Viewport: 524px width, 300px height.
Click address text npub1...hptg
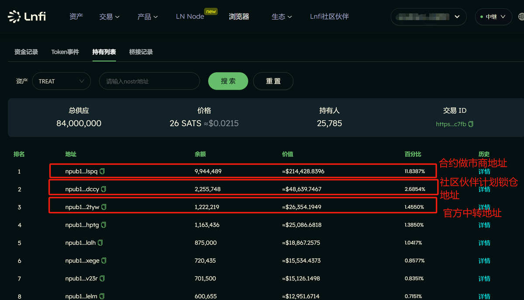(x=82, y=225)
